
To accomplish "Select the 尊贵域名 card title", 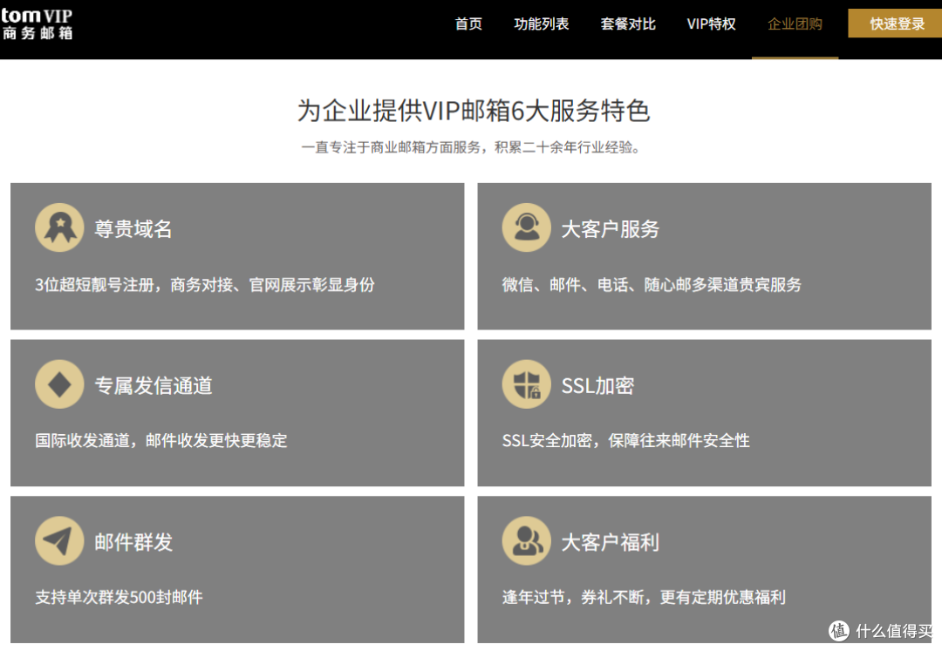I will tap(133, 229).
